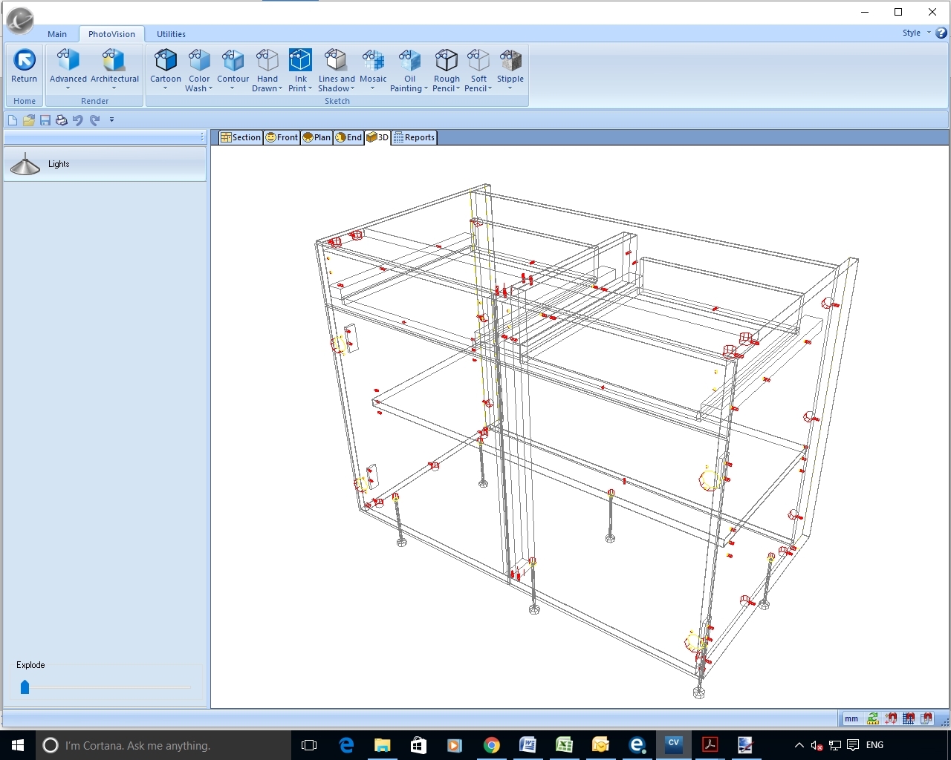Open Google Chrome from the taskbar
The height and width of the screenshot is (760, 951).
pyautogui.click(x=491, y=745)
